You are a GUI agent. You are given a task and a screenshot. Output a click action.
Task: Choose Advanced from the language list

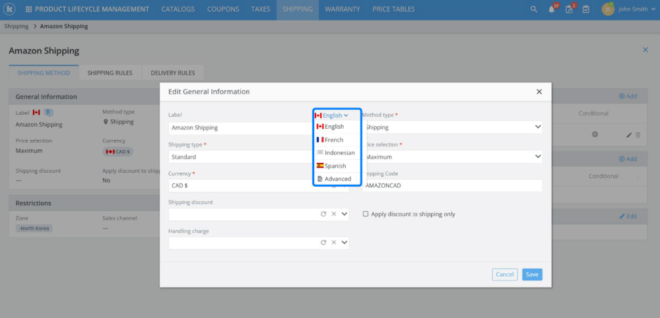point(337,179)
